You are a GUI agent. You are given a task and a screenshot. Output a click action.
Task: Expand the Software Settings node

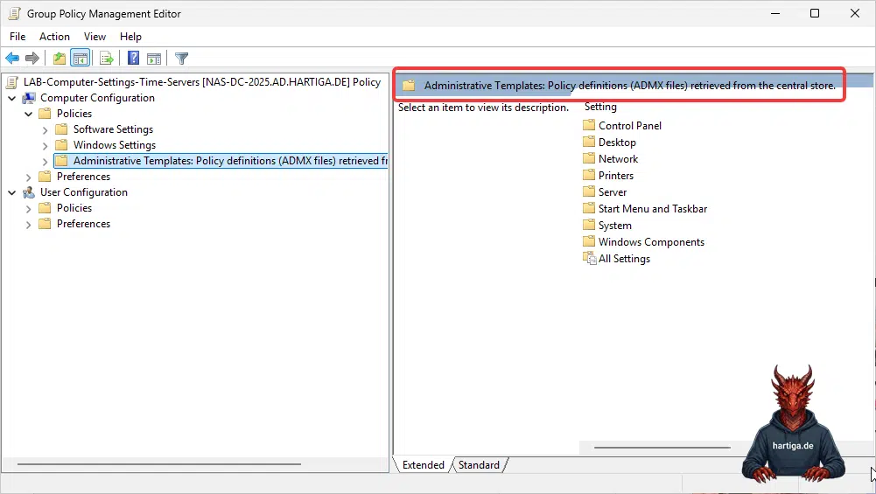(x=46, y=130)
